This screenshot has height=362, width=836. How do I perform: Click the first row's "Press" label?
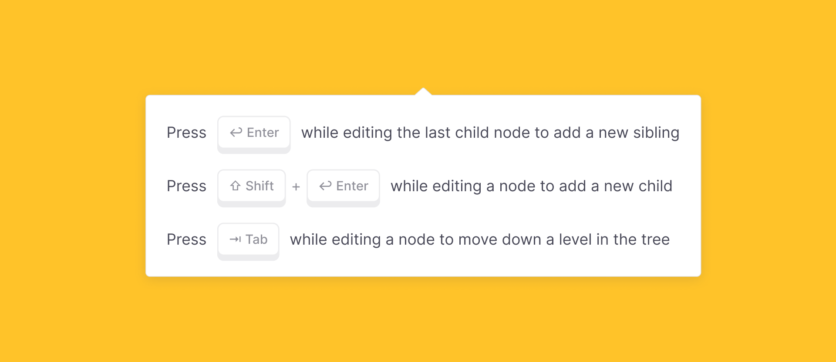(186, 133)
